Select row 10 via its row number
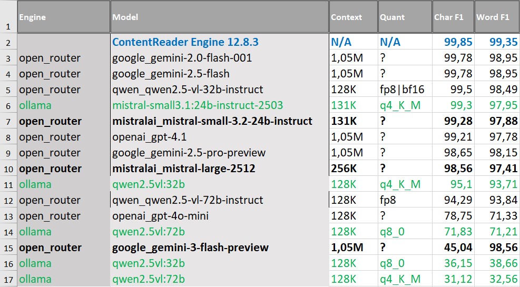This screenshot has width=520, height=287. 8,169
